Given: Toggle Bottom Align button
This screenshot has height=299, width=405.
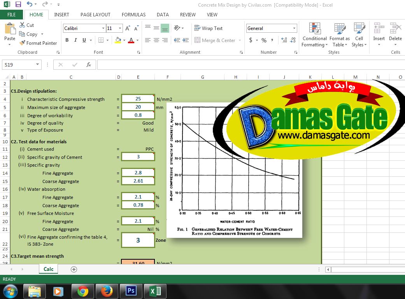Looking at the screenshot, I should (x=165, y=28).
